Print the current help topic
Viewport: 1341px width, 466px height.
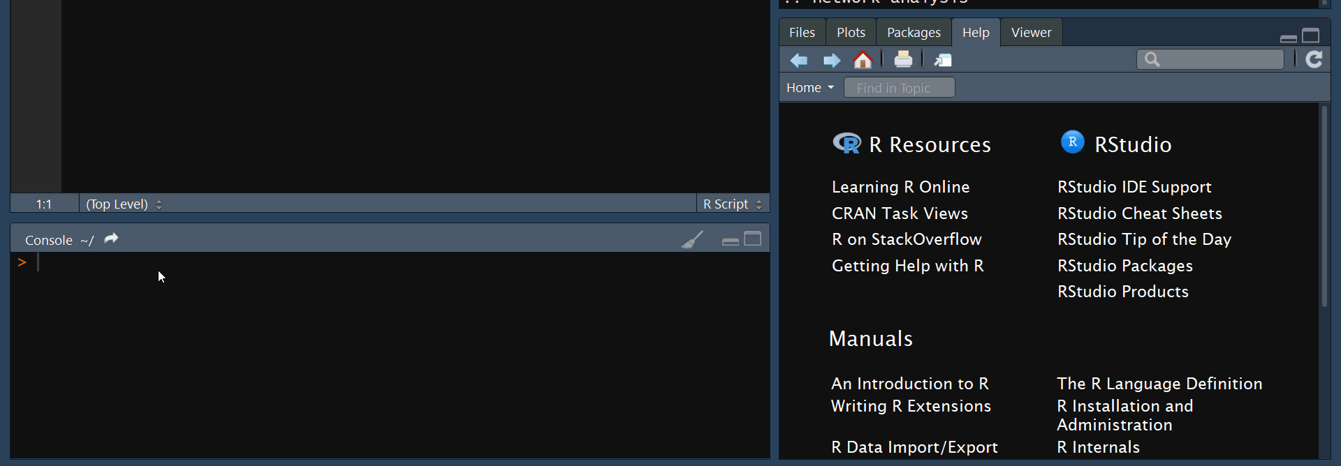click(903, 59)
